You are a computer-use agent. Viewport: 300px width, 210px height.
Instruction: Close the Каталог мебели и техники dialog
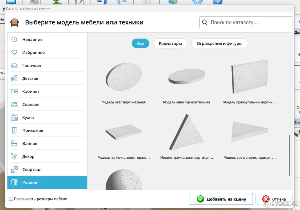(289, 8)
